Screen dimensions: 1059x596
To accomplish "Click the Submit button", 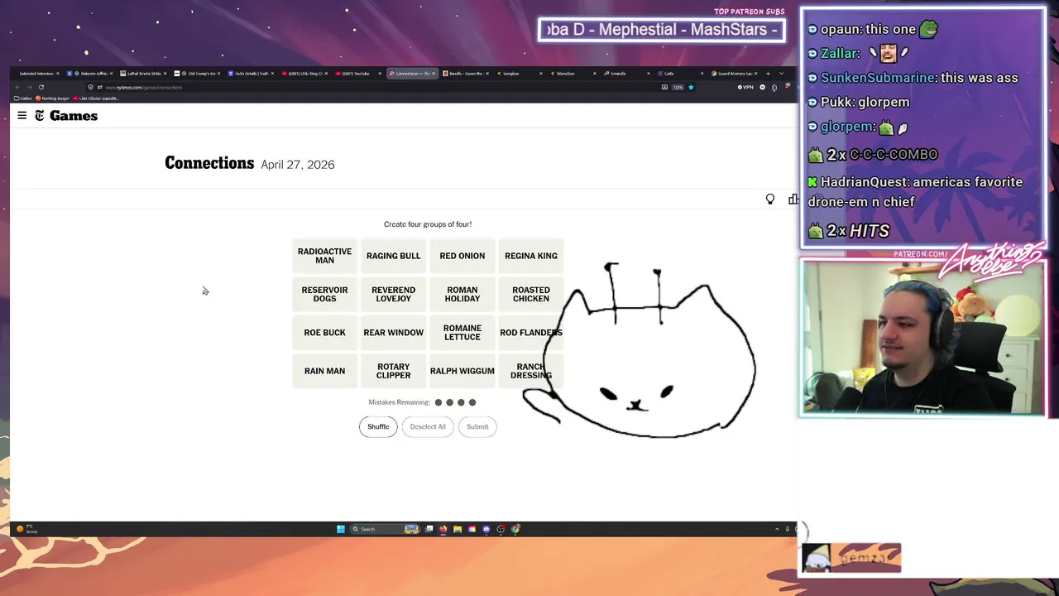I will coord(477,426).
